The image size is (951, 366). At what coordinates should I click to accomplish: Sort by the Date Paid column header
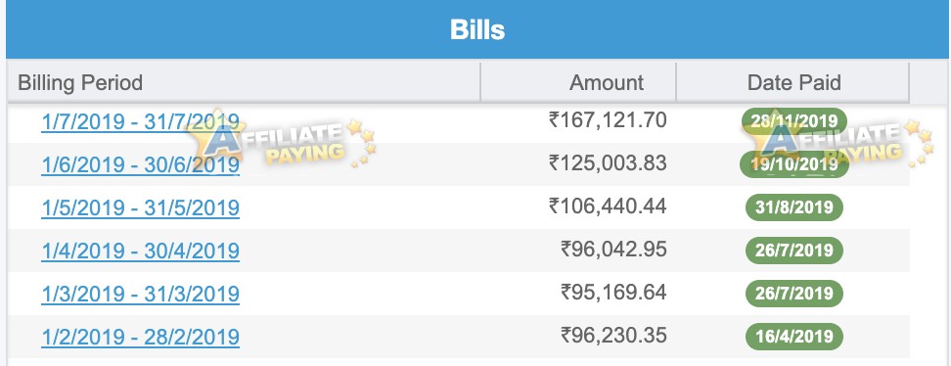tap(793, 82)
